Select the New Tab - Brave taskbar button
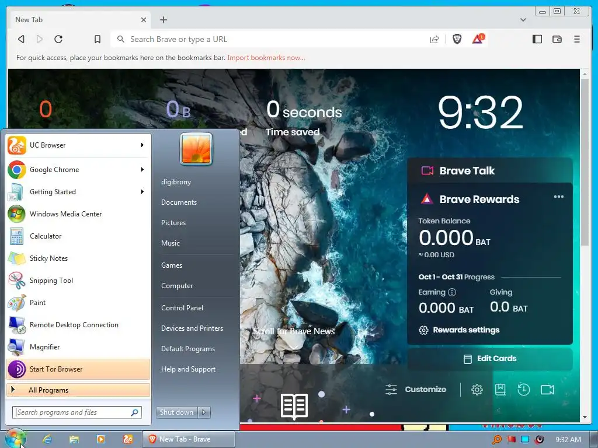The image size is (598, 448). [x=189, y=439]
